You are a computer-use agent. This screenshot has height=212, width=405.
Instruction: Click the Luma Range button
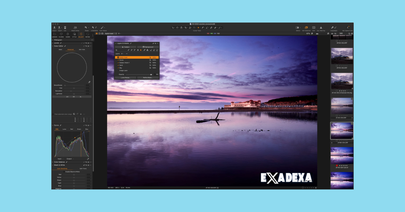coord(127,77)
